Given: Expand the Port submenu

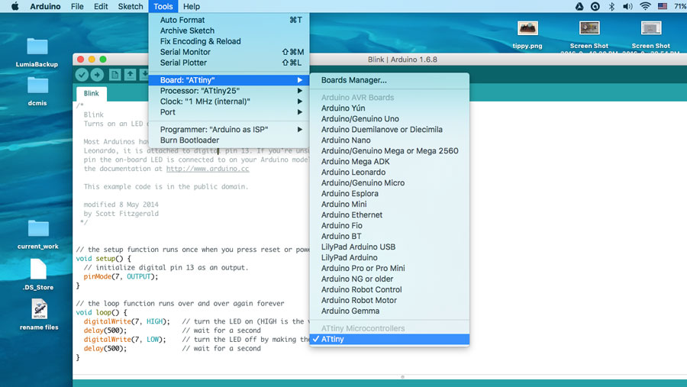Looking at the screenshot, I should coord(229,112).
